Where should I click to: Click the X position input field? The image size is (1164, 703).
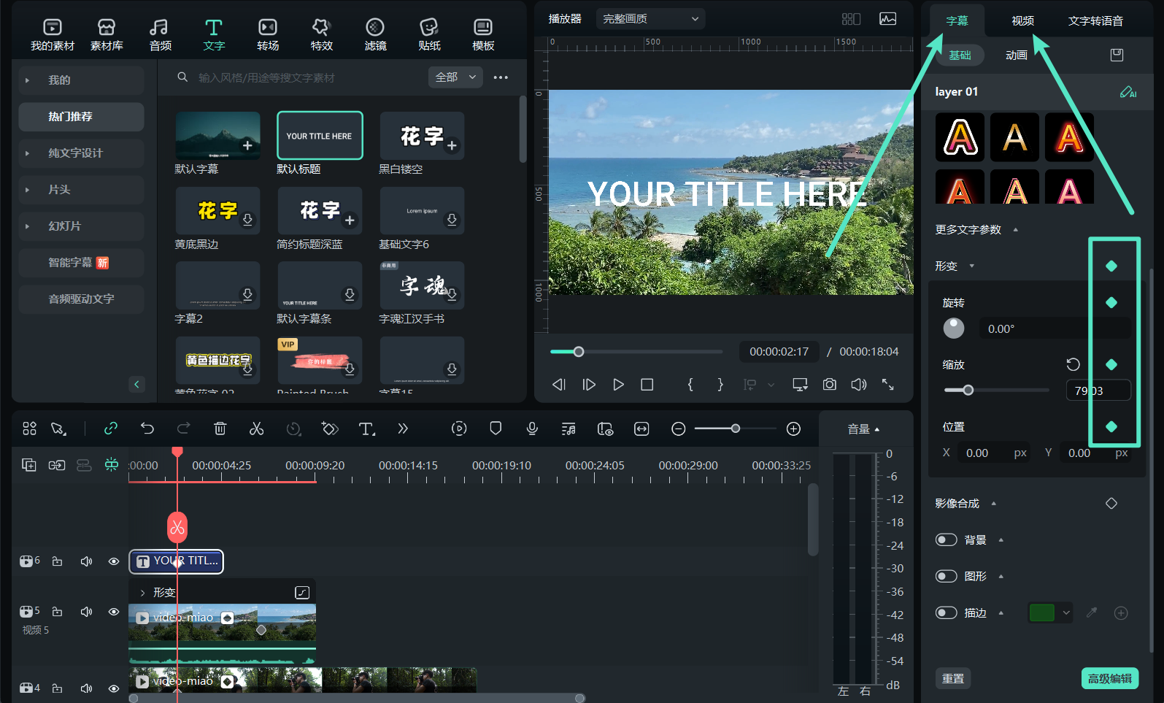(994, 453)
